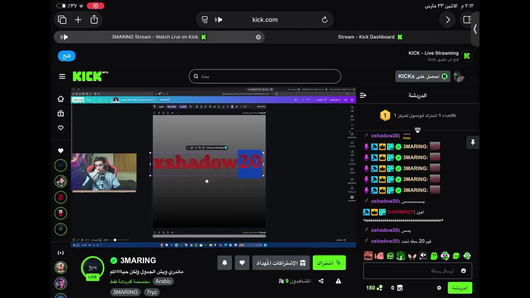This screenshot has height=298, width=530.
Task: Tap the Safari share icon
Action: (94, 19)
